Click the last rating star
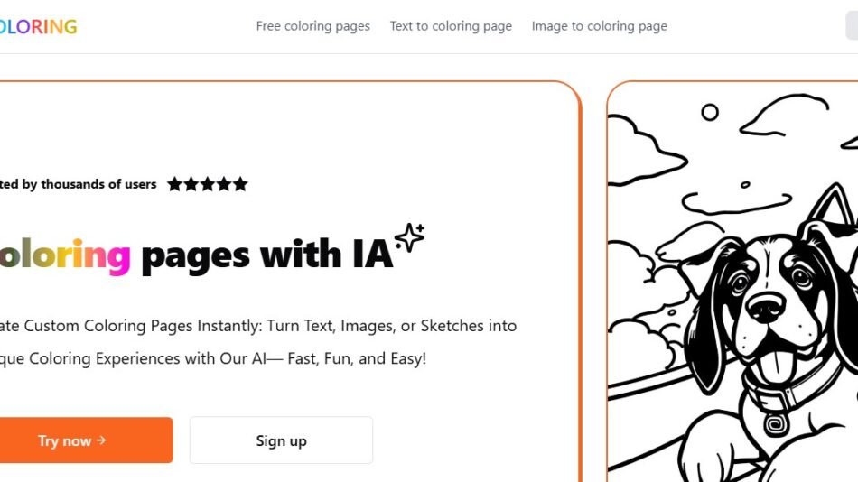 [239, 184]
